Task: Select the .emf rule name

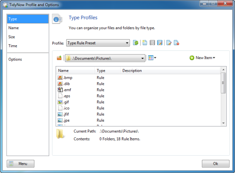Action: (67, 90)
